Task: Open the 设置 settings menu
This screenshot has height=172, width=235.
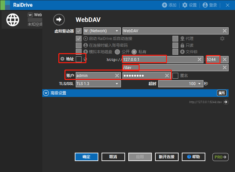Action: coord(189,5)
